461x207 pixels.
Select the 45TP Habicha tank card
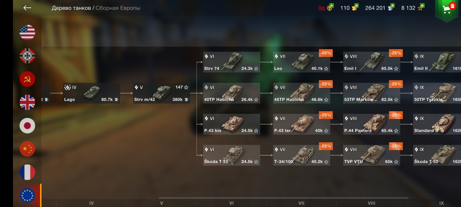click(x=302, y=93)
